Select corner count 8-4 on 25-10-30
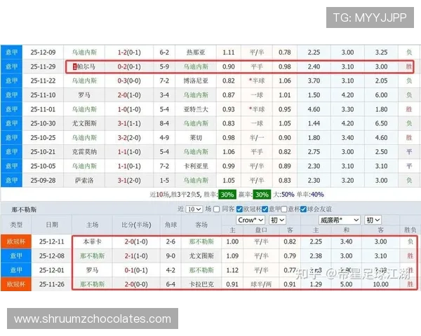This screenshot has width=421, height=336. tap(164, 123)
